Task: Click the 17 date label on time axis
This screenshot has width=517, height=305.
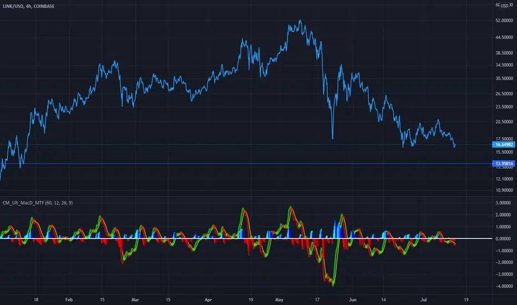Action: pos(317,299)
